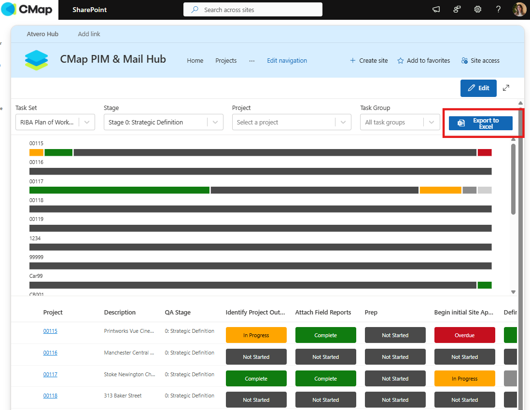This screenshot has height=410, width=530.
Task: Go to the Home navigation item
Action: coord(195,60)
